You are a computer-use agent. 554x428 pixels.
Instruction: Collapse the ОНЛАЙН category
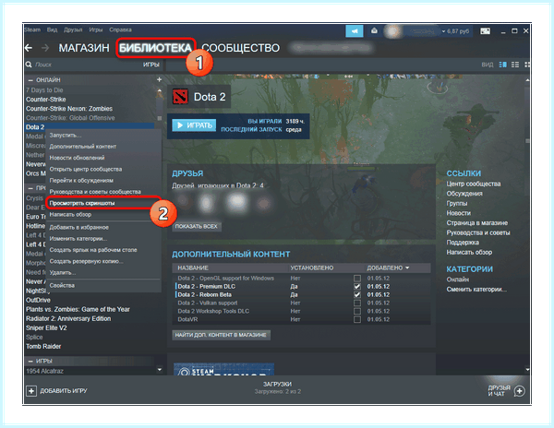pyautogui.click(x=30, y=80)
